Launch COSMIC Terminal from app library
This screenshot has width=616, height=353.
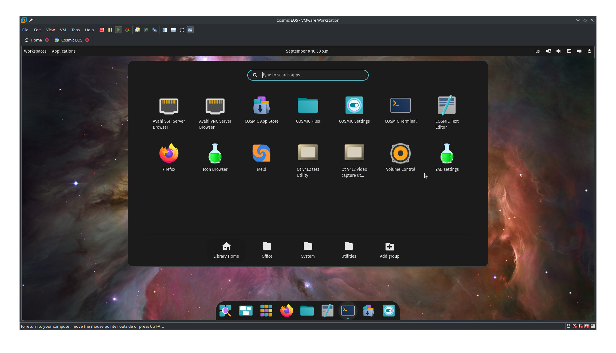[x=401, y=110]
